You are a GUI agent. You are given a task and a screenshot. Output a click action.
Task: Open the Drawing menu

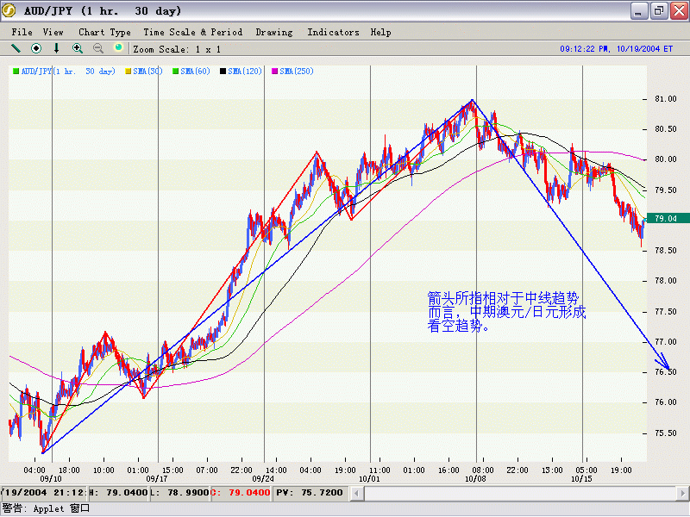click(x=273, y=32)
